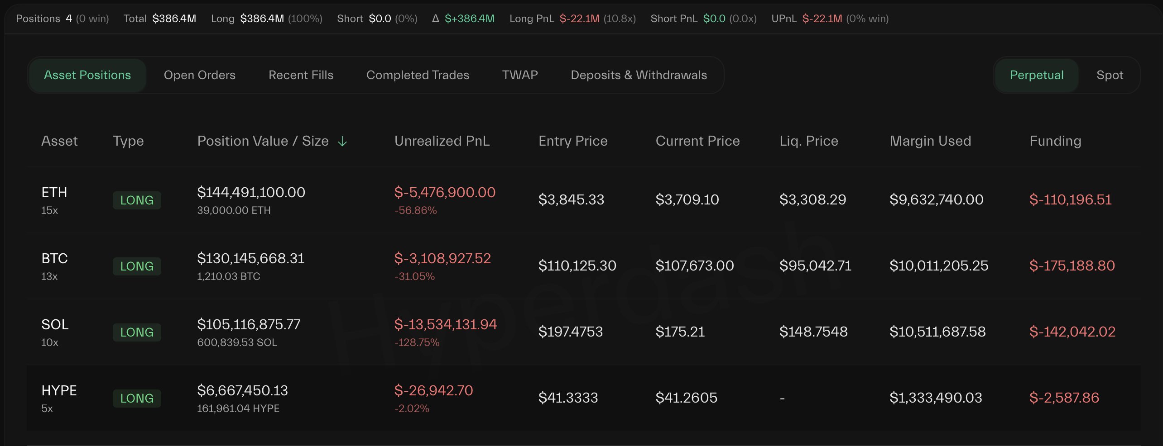Screen dimensions: 1163x446
Task: Open the BTC asset row
Action: click(x=54, y=259)
